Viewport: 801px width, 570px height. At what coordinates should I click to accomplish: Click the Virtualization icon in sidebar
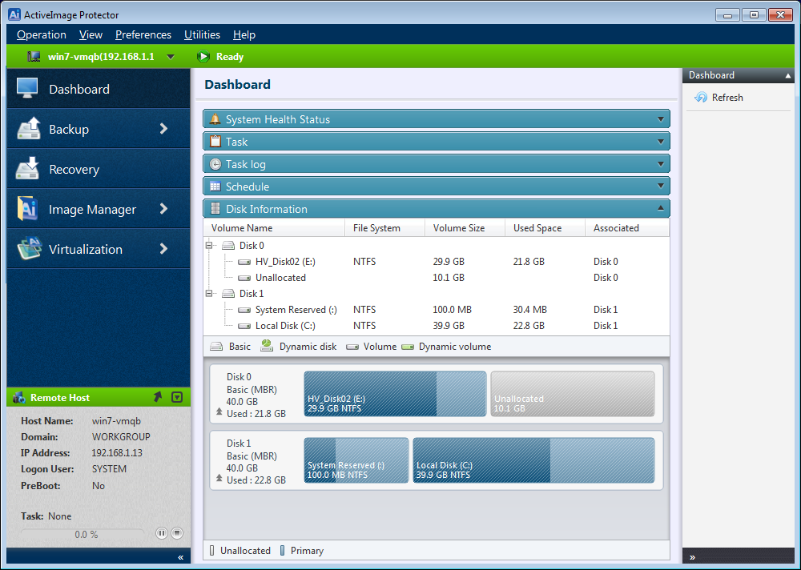(x=28, y=249)
